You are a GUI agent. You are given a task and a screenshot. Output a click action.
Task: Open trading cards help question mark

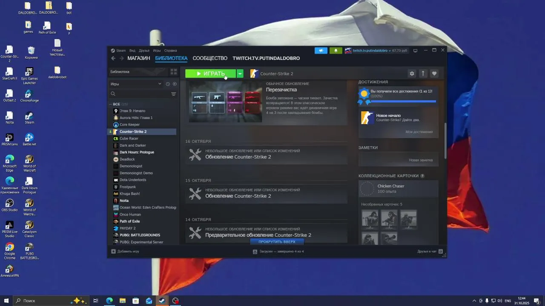point(422,176)
